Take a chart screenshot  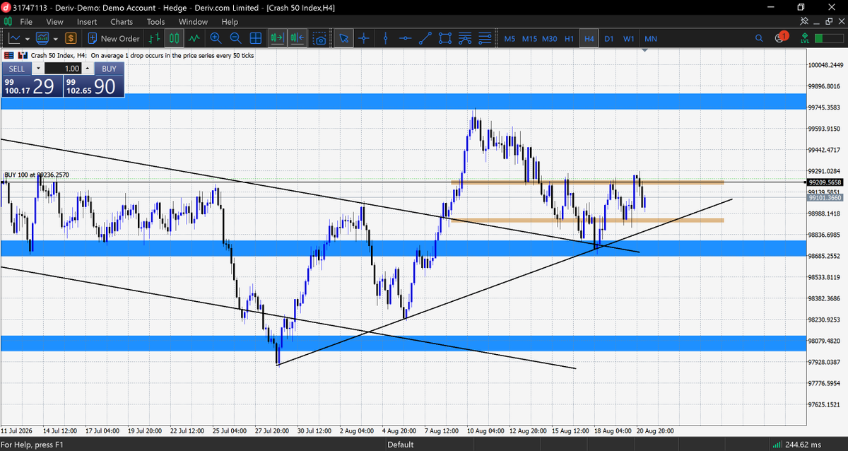pyautogui.click(x=320, y=38)
